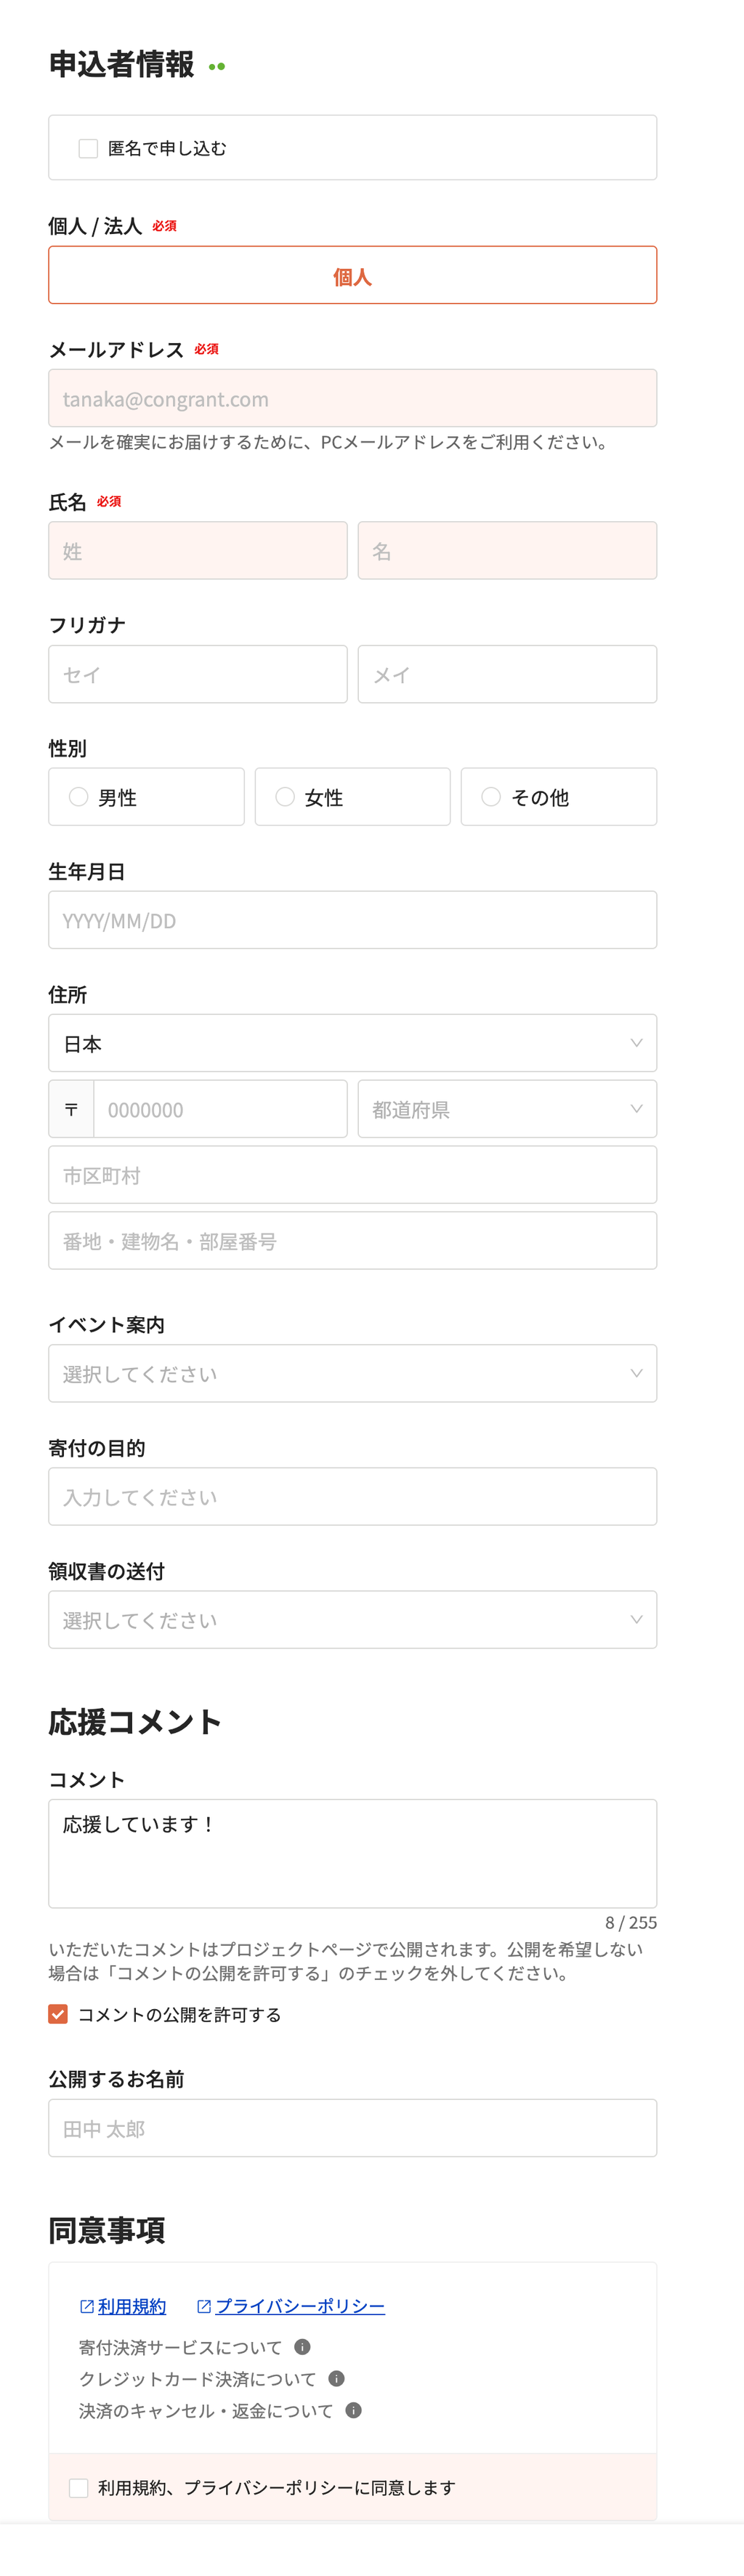The height and width of the screenshot is (2576, 744).
Task: Uncheck コメントの公開を許可する checkbox
Action: click(58, 2014)
